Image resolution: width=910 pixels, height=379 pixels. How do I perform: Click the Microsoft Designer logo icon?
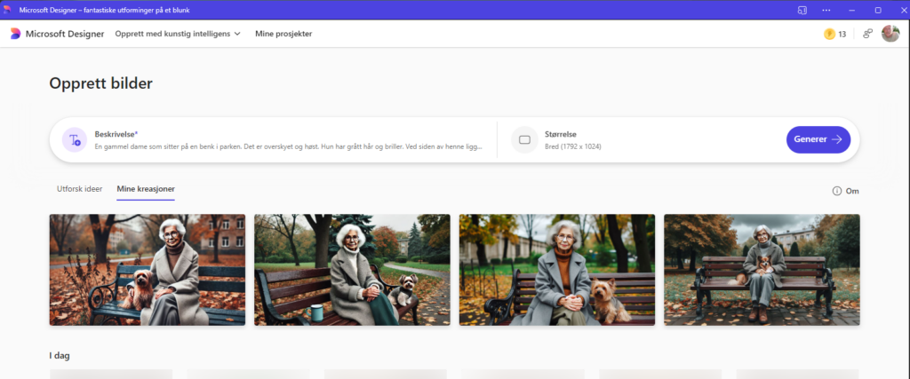[15, 34]
